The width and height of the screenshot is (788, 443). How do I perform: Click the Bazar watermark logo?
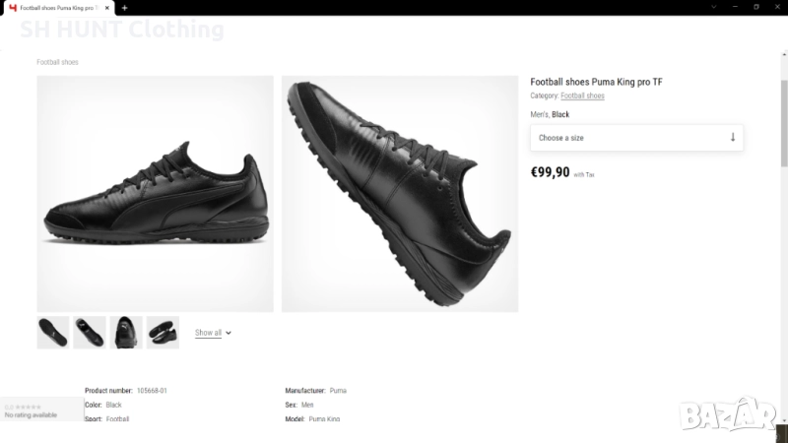729,413
